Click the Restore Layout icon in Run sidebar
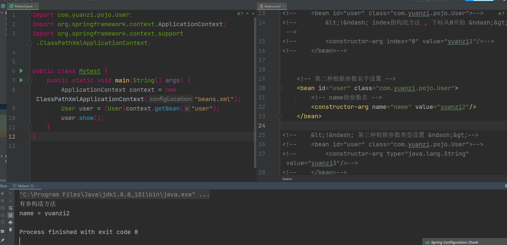 pyautogui.click(x=3, y=231)
